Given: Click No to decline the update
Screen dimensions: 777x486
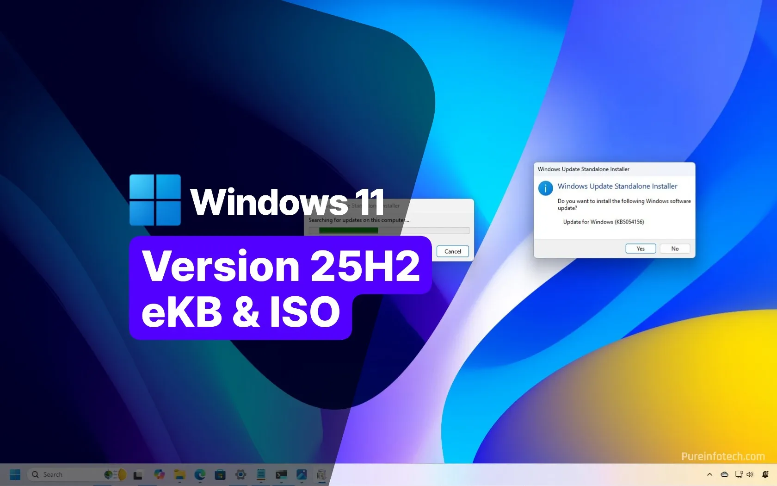Looking at the screenshot, I should (x=675, y=249).
